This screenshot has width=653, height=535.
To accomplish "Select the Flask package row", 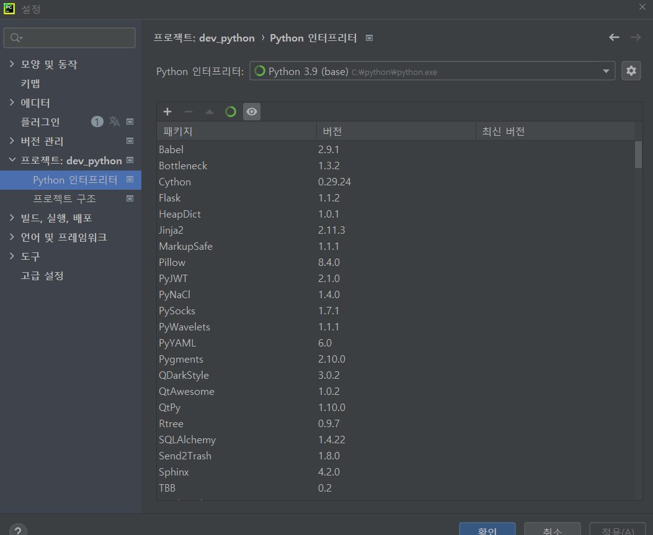I will point(396,198).
